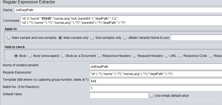This screenshot has height=105, width=222.
Task: Click inside the Comments text area
Action: pyautogui.click(x=121, y=20)
